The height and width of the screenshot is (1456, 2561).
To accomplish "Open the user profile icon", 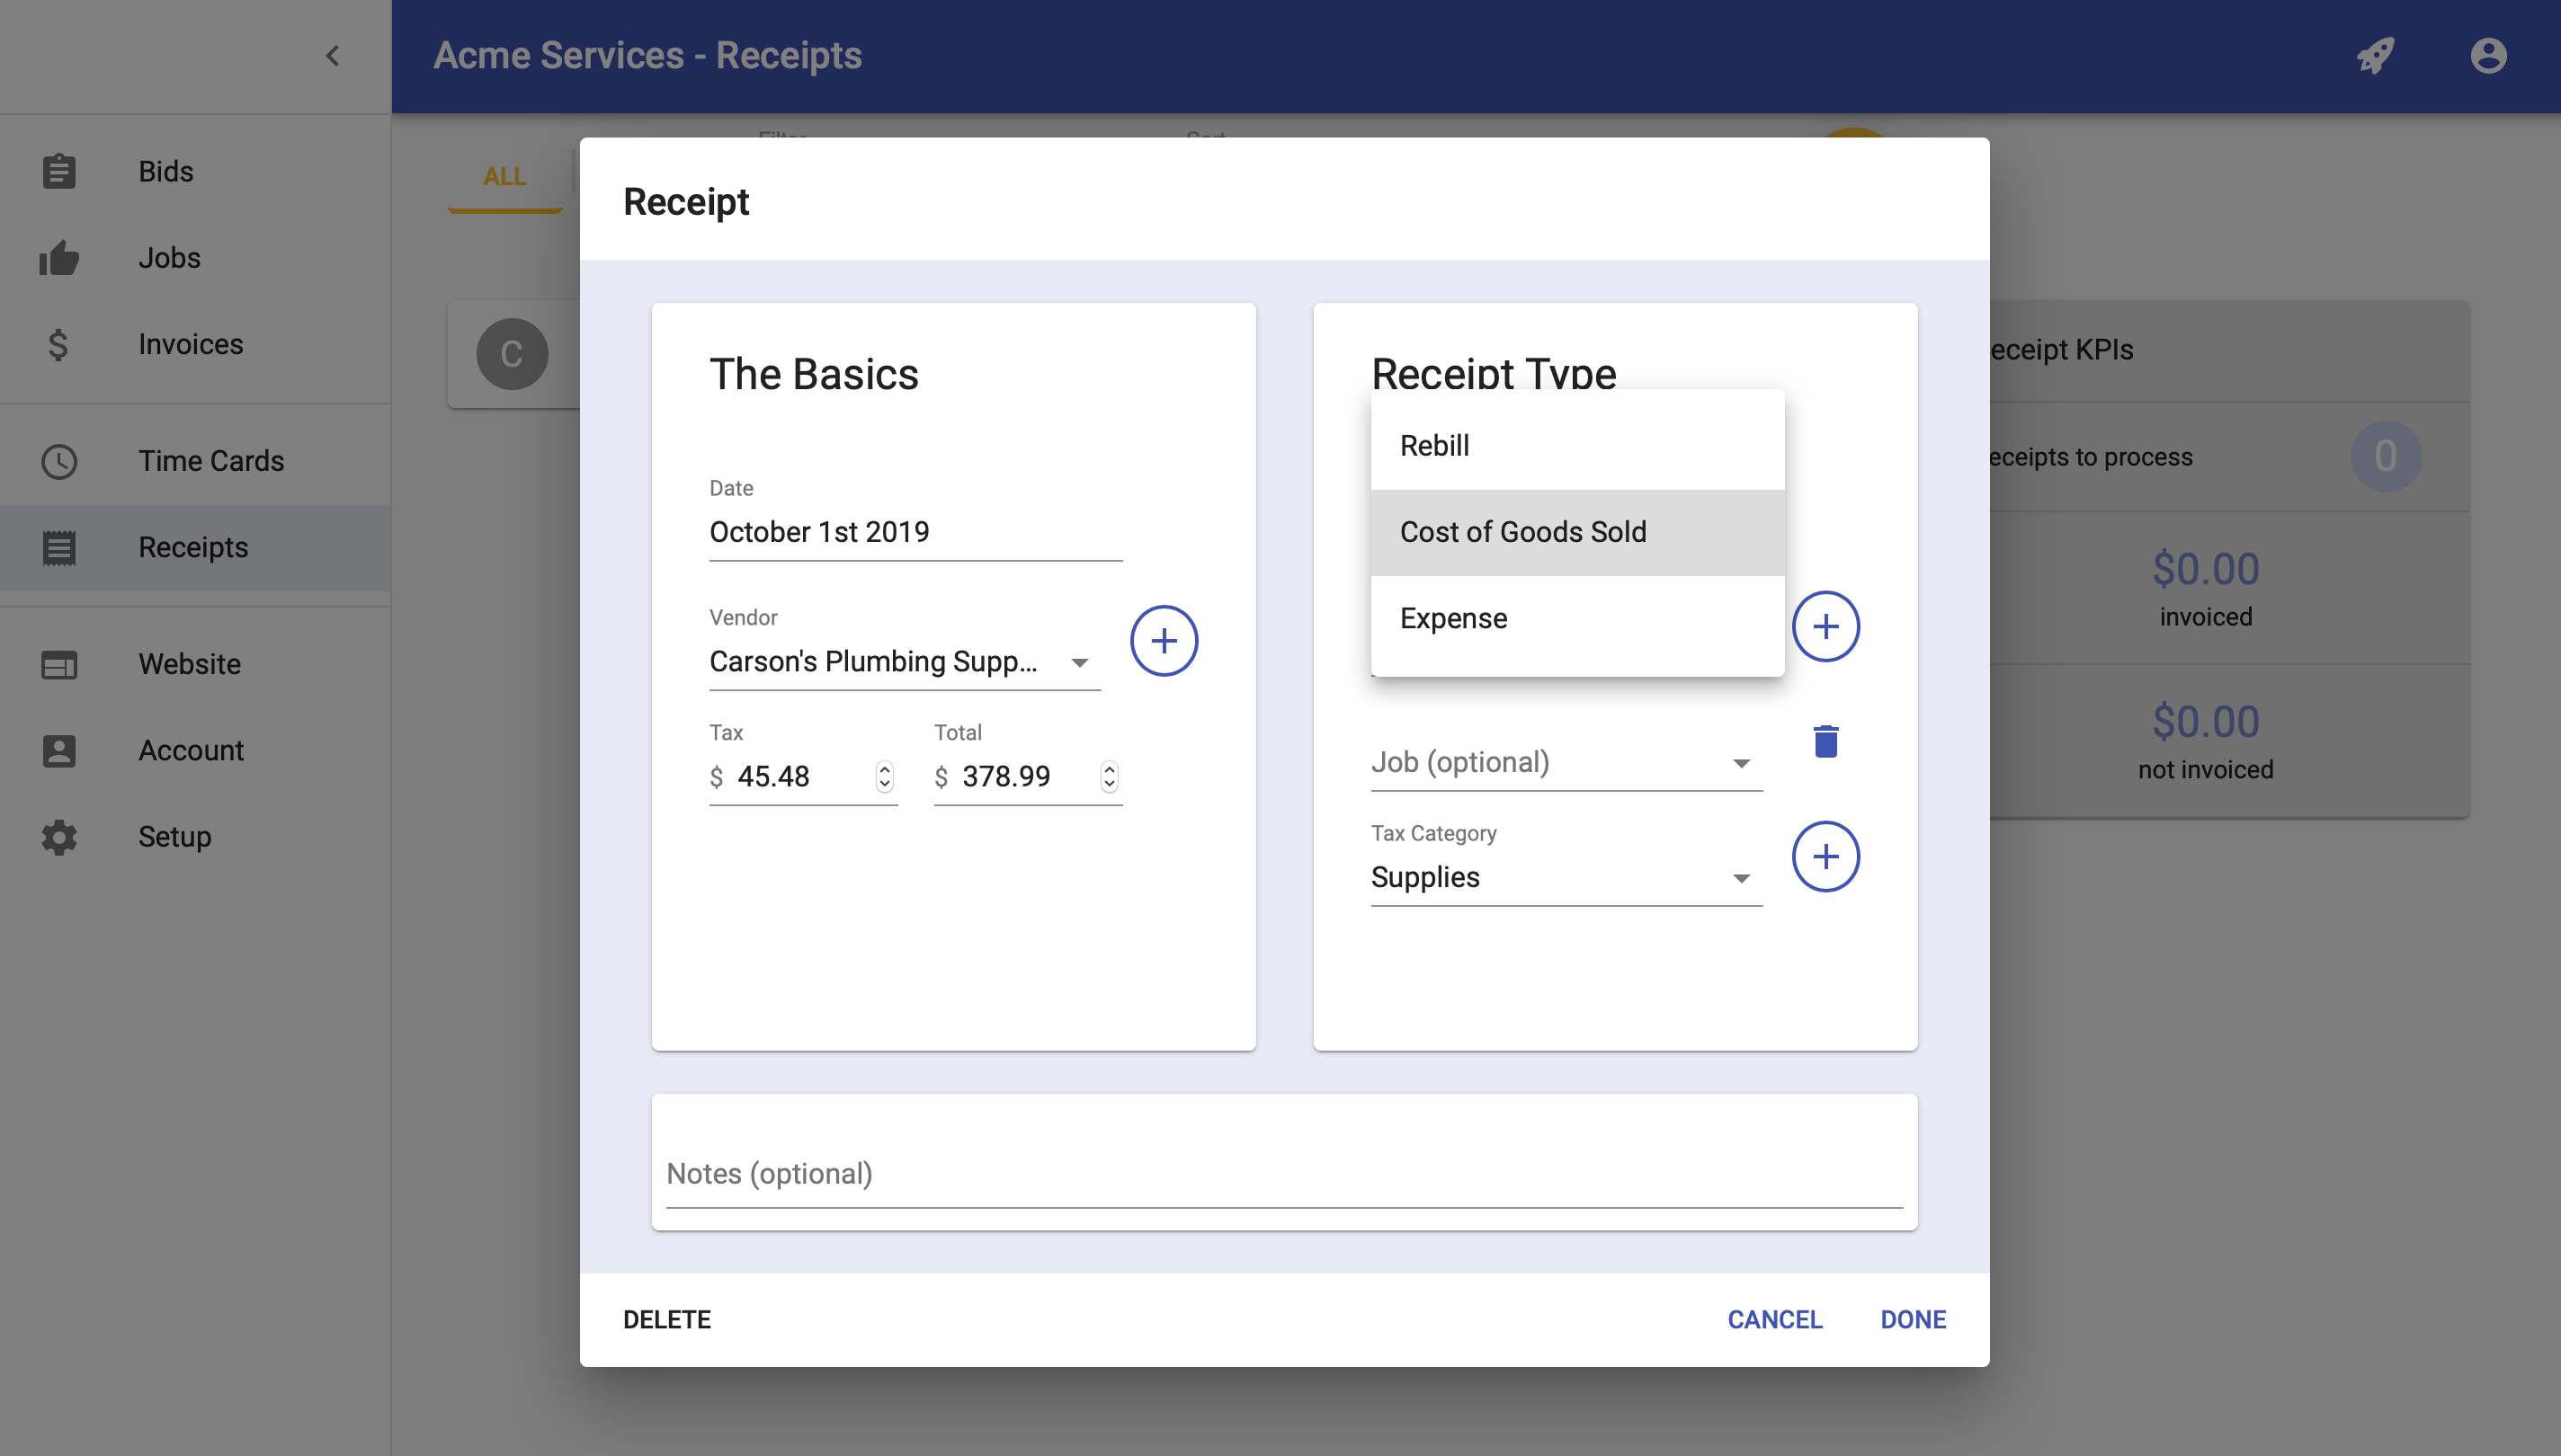I will click(x=2488, y=56).
